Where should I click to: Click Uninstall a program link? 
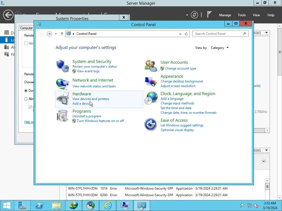coord(87,116)
